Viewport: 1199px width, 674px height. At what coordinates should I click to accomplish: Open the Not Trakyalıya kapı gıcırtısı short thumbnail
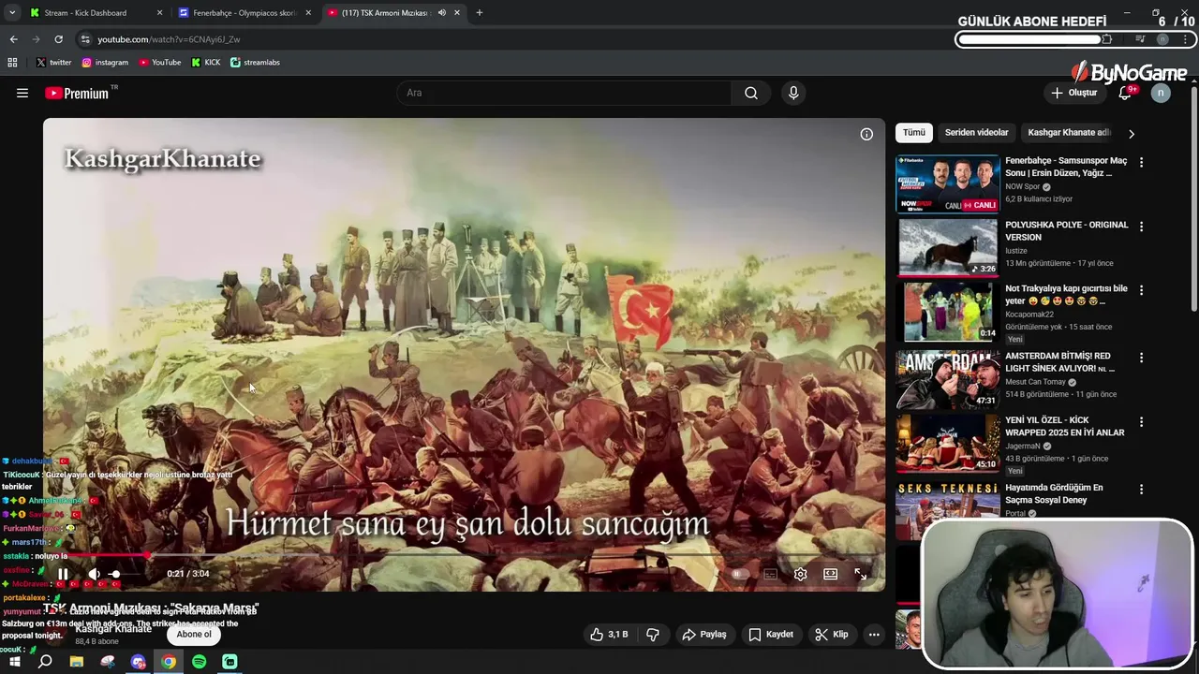948,313
